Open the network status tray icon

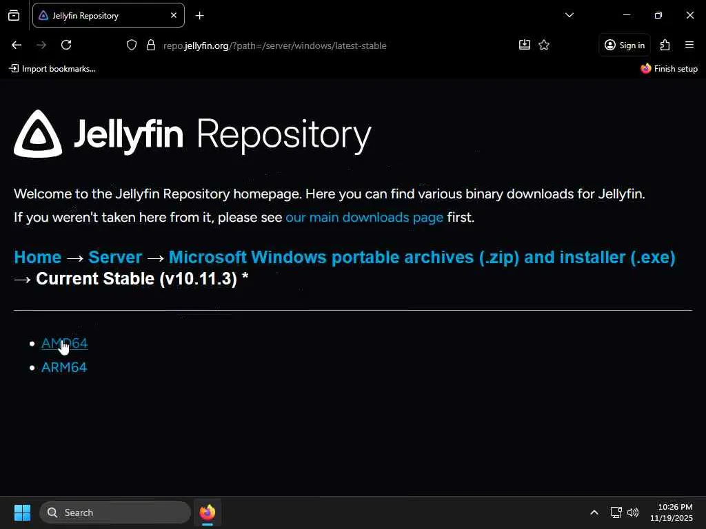pyautogui.click(x=616, y=512)
